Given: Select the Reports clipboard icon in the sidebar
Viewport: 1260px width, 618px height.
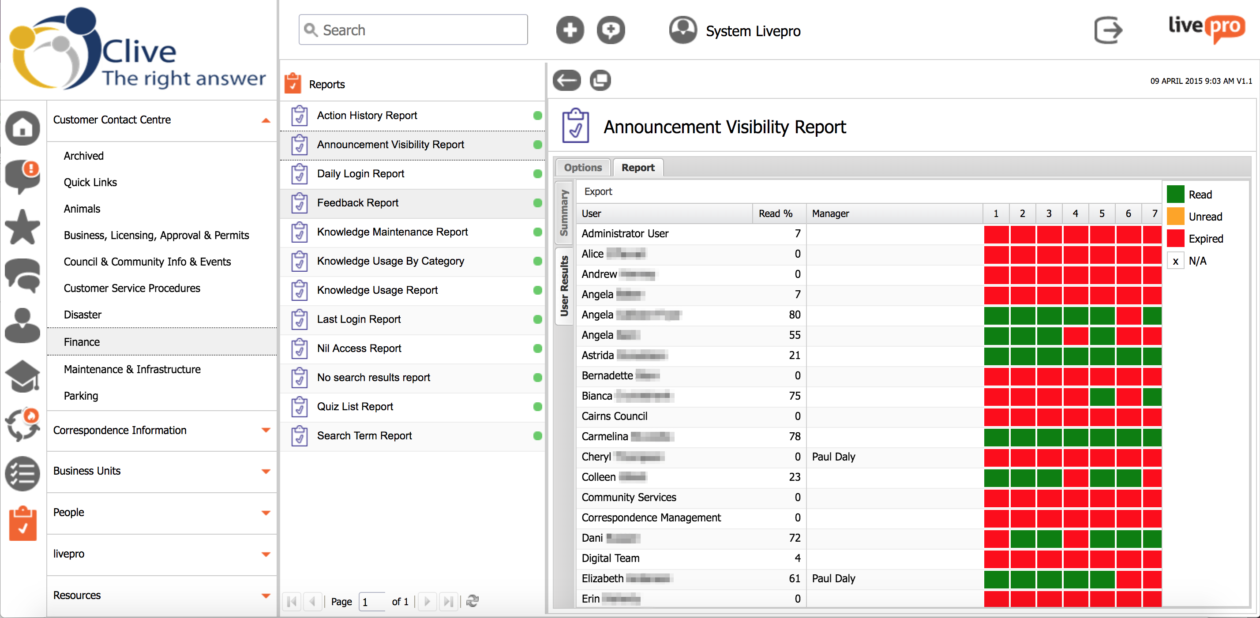Looking at the screenshot, I should [x=22, y=523].
